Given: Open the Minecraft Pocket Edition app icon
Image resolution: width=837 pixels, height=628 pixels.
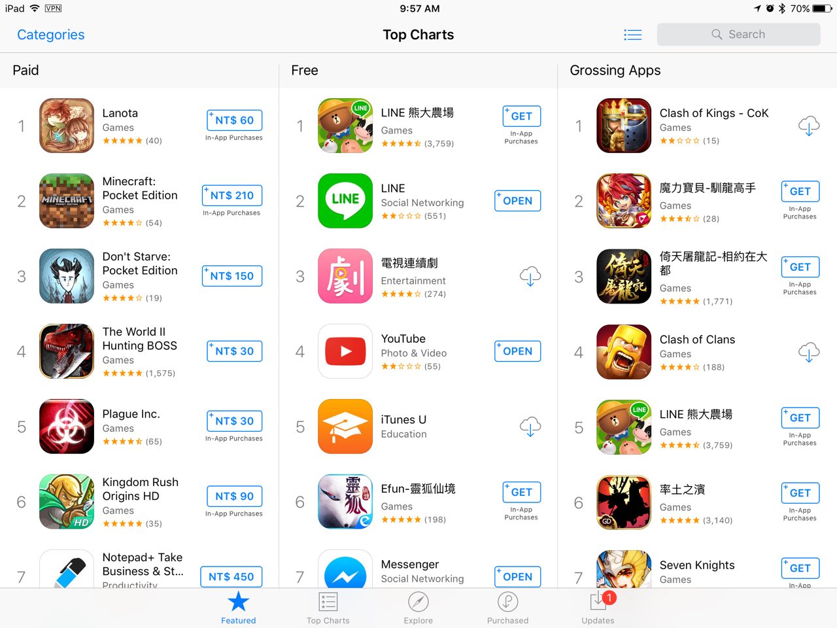Looking at the screenshot, I should click(67, 201).
